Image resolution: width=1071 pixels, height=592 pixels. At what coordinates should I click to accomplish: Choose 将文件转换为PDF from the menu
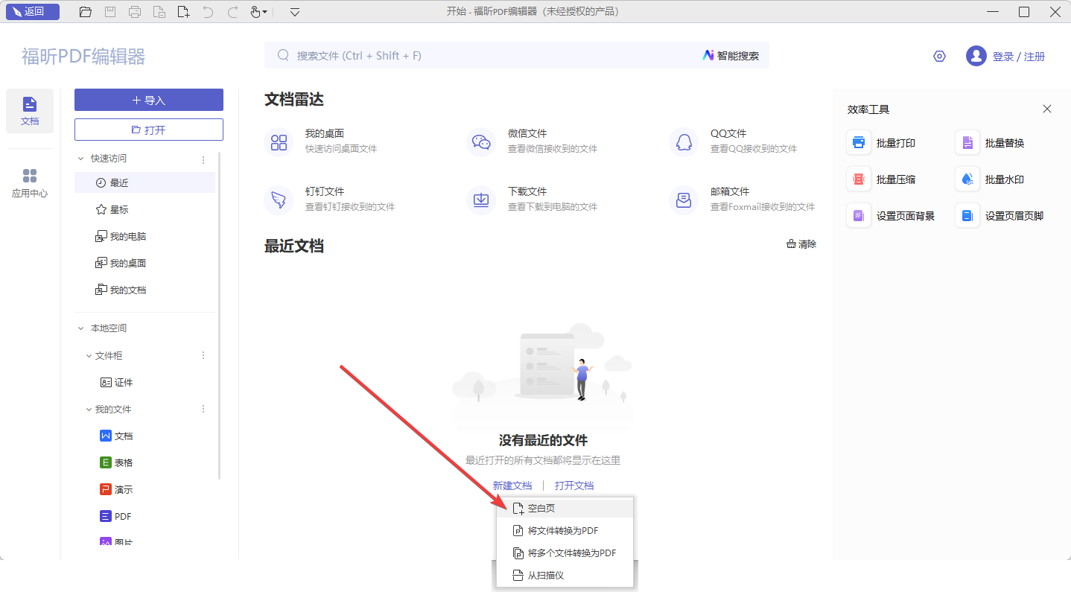point(561,530)
